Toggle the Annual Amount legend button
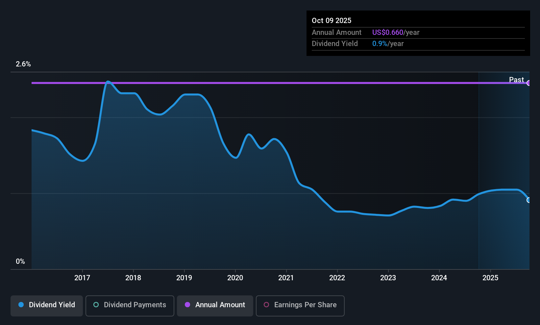This screenshot has height=325, width=540. coord(215,306)
